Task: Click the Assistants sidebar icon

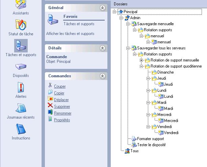Action: [21, 5]
